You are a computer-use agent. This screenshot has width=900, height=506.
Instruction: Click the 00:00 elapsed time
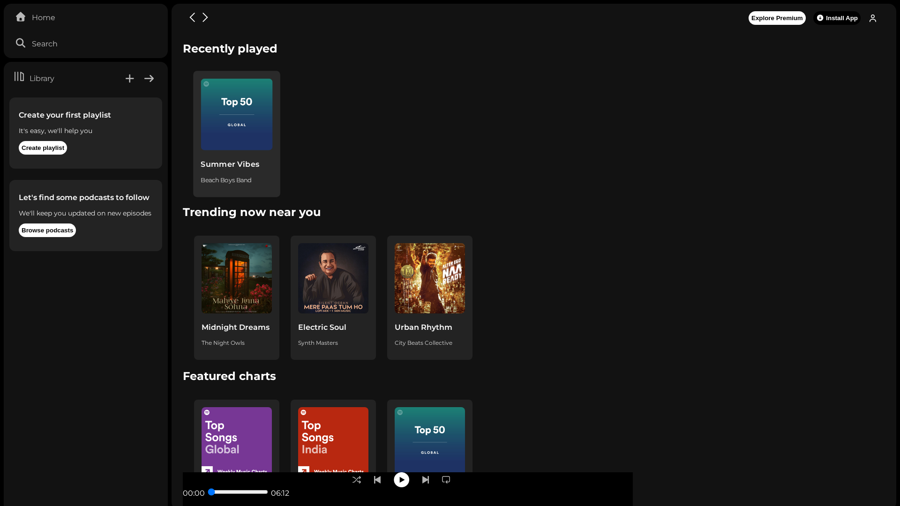(194, 493)
